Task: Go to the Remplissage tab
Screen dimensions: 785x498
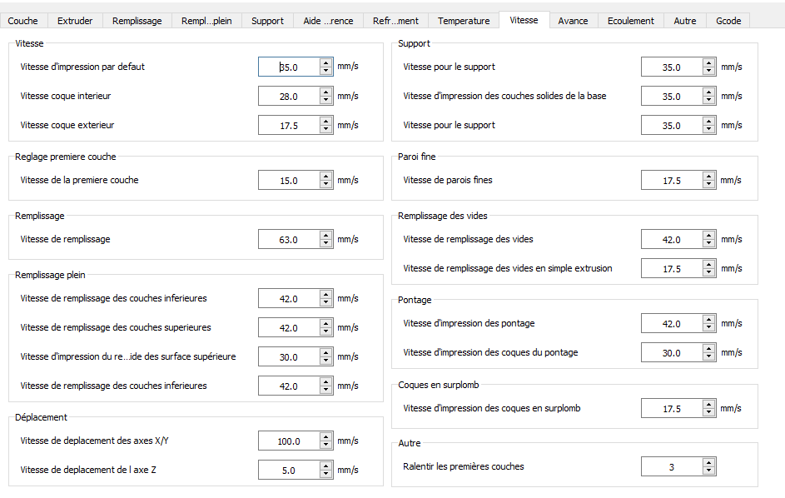Action: [137, 21]
